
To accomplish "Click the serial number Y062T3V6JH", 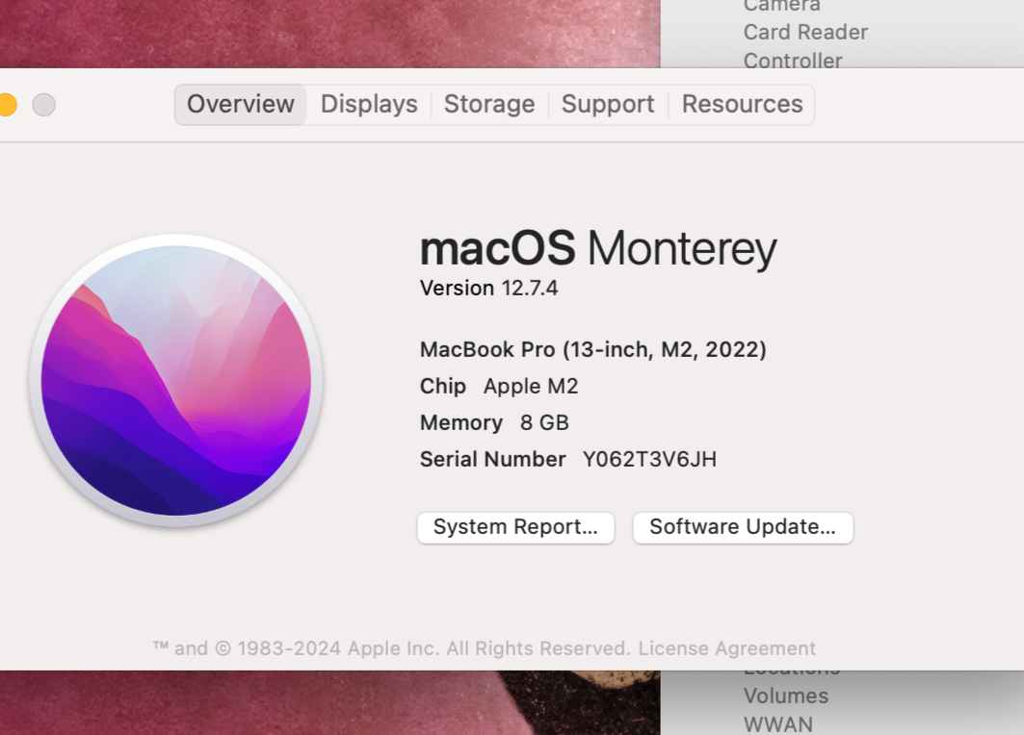I will (x=649, y=459).
